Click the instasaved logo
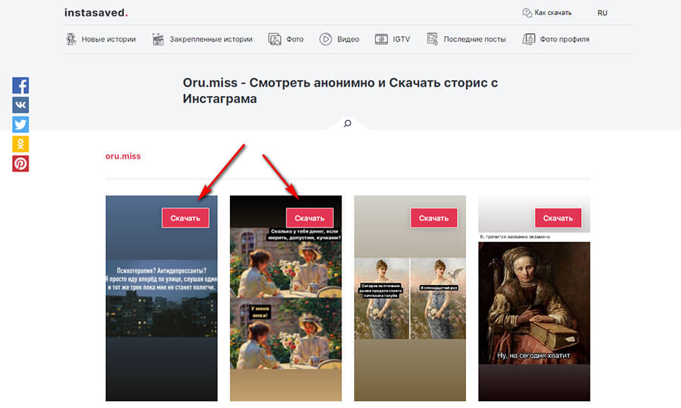 (x=96, y=13)
